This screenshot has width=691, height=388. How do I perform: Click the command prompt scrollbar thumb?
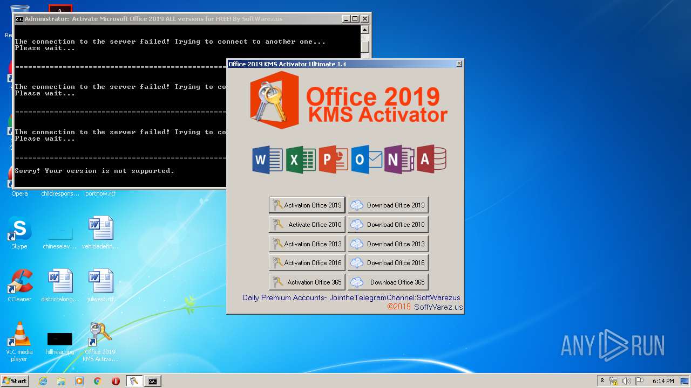pyautogui.click(x=365, y=47)
